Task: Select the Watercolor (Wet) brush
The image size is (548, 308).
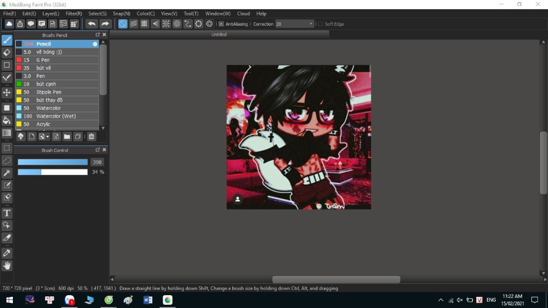Action: coord(57,116)
